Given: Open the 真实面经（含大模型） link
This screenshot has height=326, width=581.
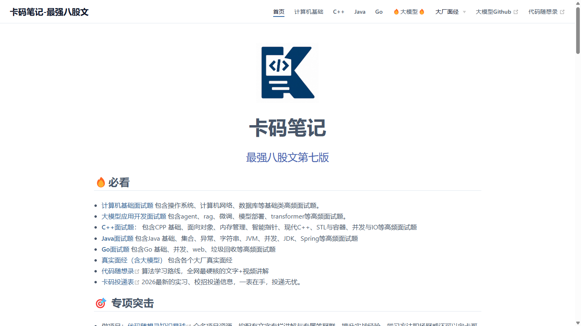Looking at the screenshot, I should 132,260.
